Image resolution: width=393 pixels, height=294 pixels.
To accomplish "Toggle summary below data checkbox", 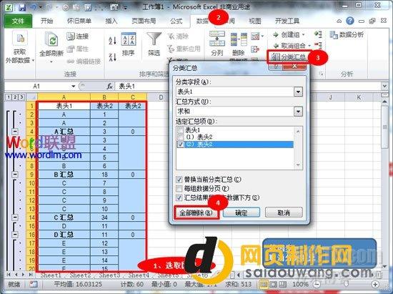I will point(179,197).
